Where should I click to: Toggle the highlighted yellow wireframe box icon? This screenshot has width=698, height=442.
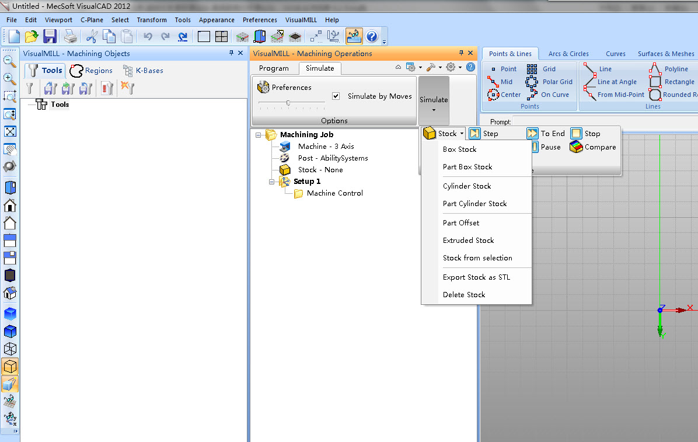tap(10, 367)
